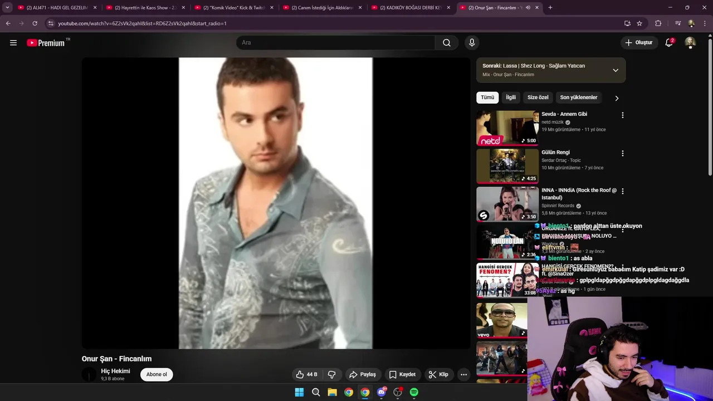Open Windows taskbar search
Viewport: 713px width, 401px height.
click(x=316, y=392)
